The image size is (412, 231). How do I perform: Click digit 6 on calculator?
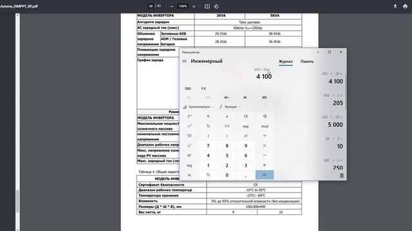pyautogui.click(x=246, y=155)
